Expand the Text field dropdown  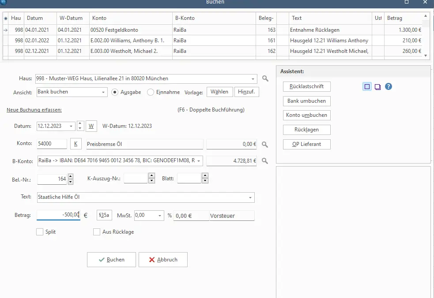pyautogui.click(x=250, y=197)
